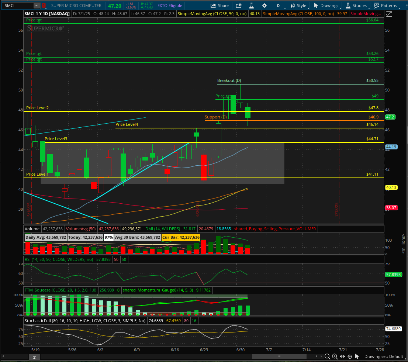The height and width of the screenshot is (362, 408).
Task: Click the EXTO Eligible label
Action: pos(170,6)
